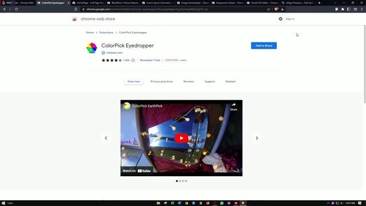
Task: Close the ColorPick Eyedropper browser tab
Action: tap(69, 3)
